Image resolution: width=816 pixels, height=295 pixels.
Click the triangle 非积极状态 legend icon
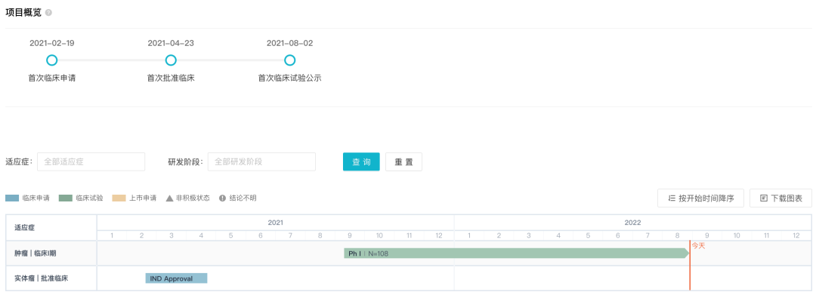[169, 198]
